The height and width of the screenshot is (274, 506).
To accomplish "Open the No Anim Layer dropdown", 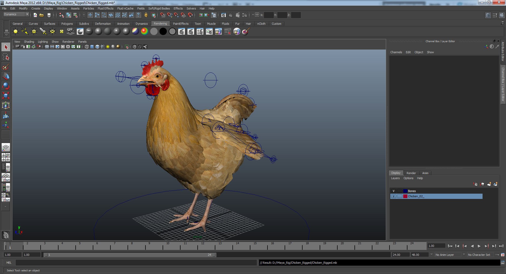I will point(447,255).
